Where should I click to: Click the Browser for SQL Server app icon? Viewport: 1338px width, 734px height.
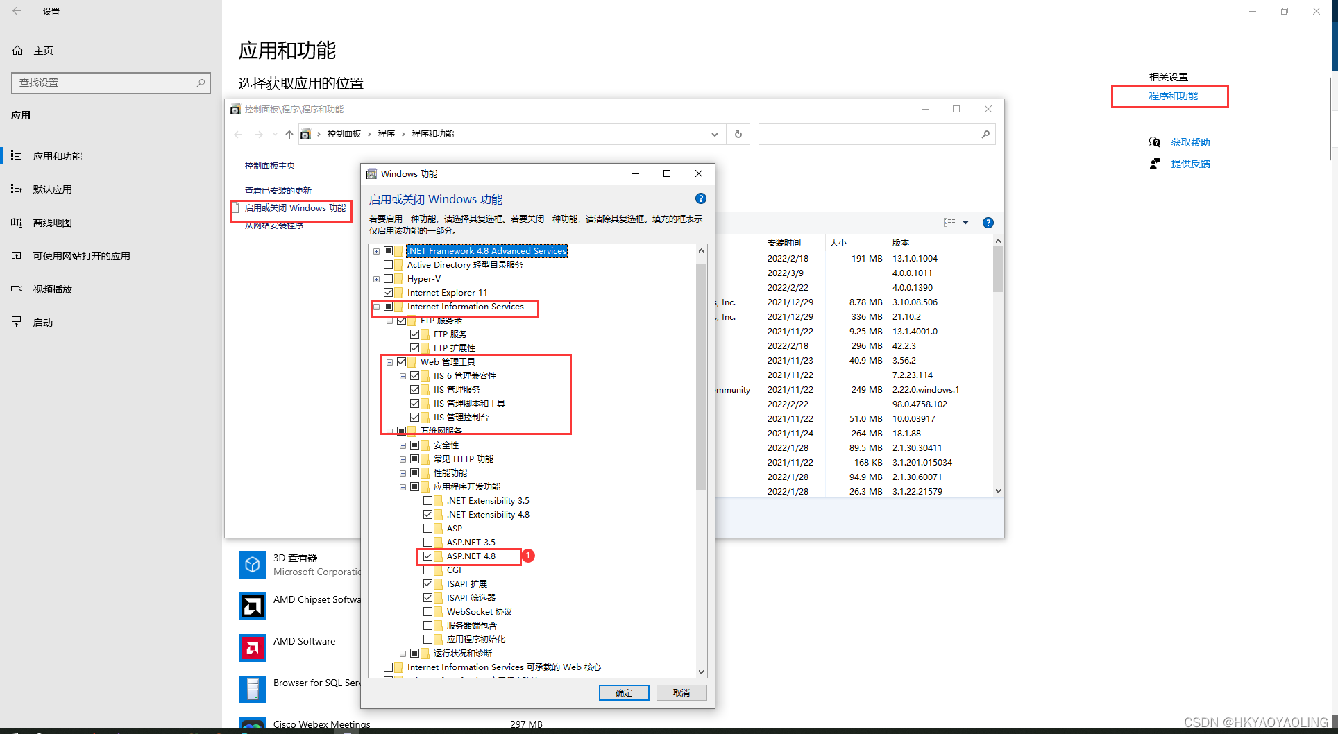(x=253, y=689)
